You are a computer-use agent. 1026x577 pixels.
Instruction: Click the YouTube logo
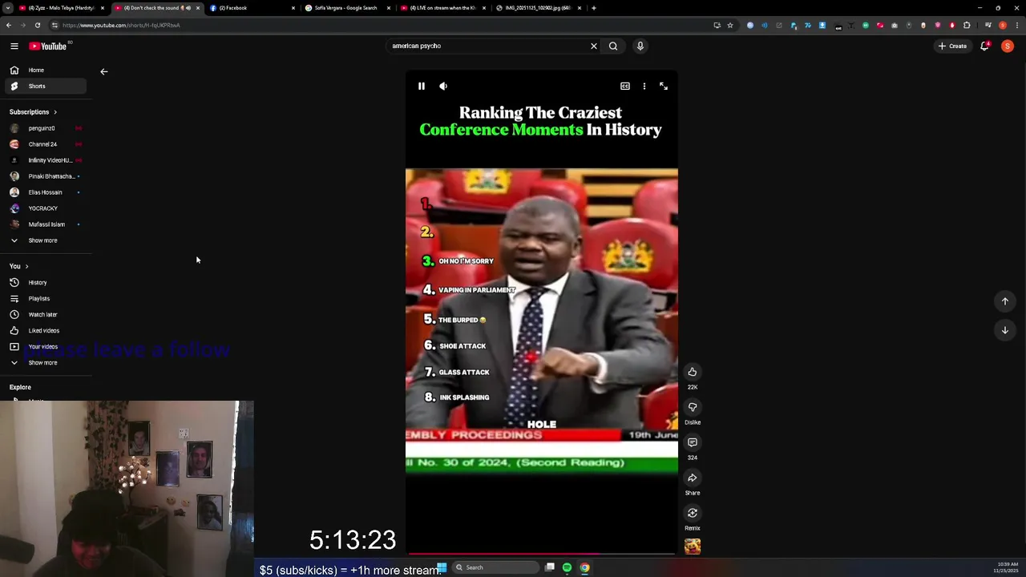coord(48,46)
